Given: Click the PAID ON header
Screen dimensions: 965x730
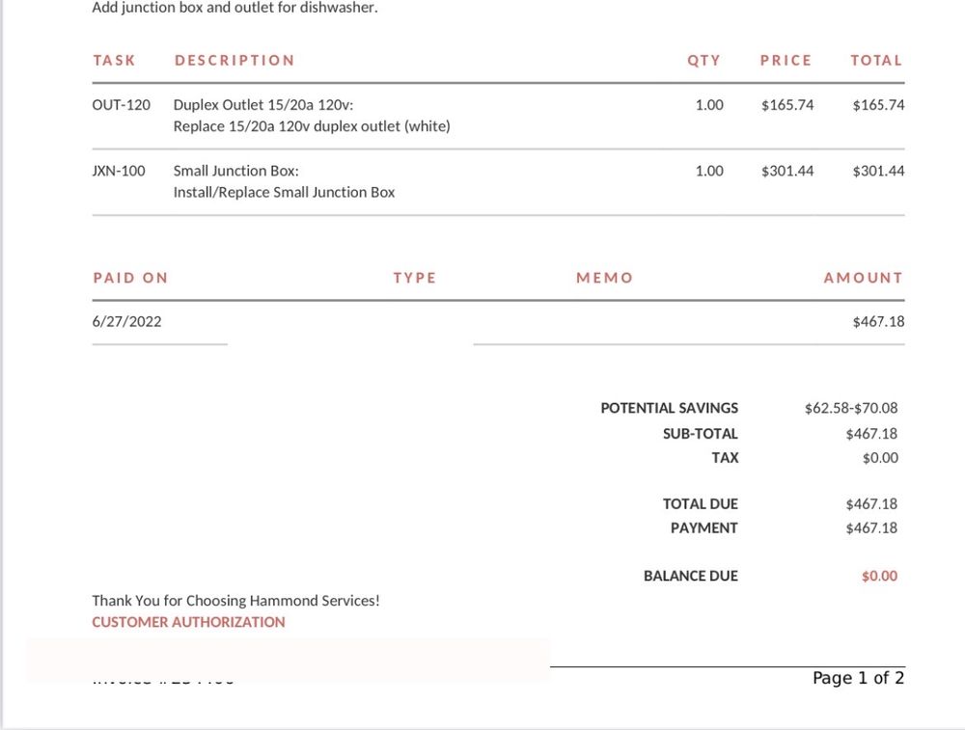Looking at the screenshot, I should click(x=130, y=278).
